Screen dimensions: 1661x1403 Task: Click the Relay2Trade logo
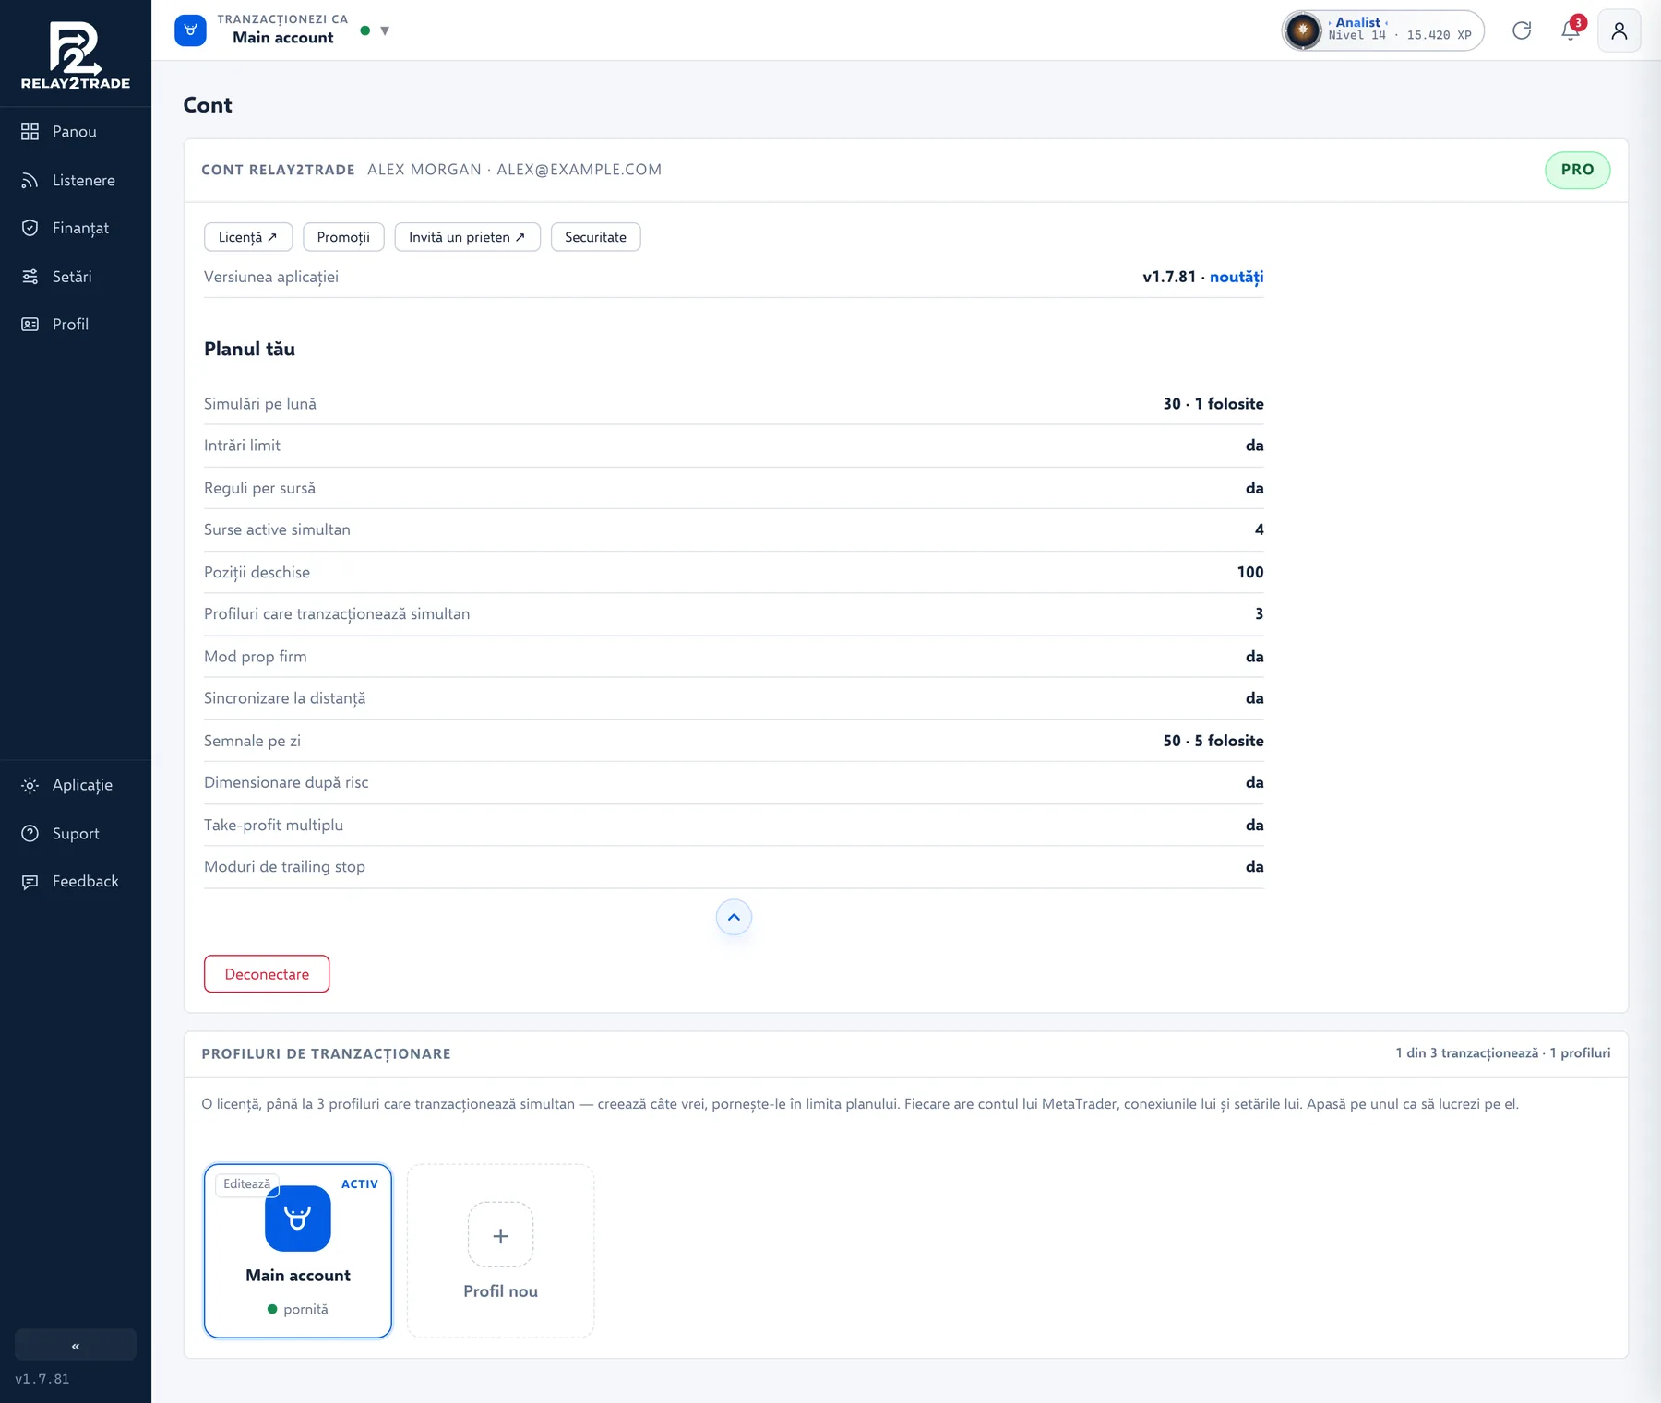point(76,55)
